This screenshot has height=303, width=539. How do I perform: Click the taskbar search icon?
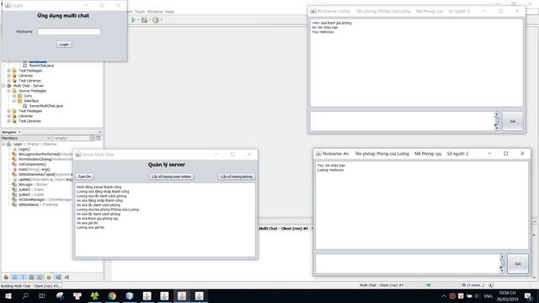pyautogui.click(x=25, y=295)
